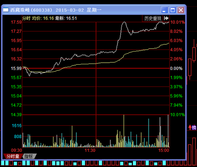Click the 17.59 upper limit price label

(16, 22)
